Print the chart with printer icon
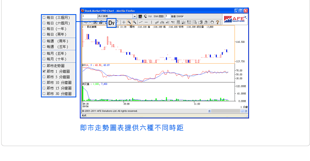Image resolution: width=310 pixels, height=161 pixels. point(101,22)
